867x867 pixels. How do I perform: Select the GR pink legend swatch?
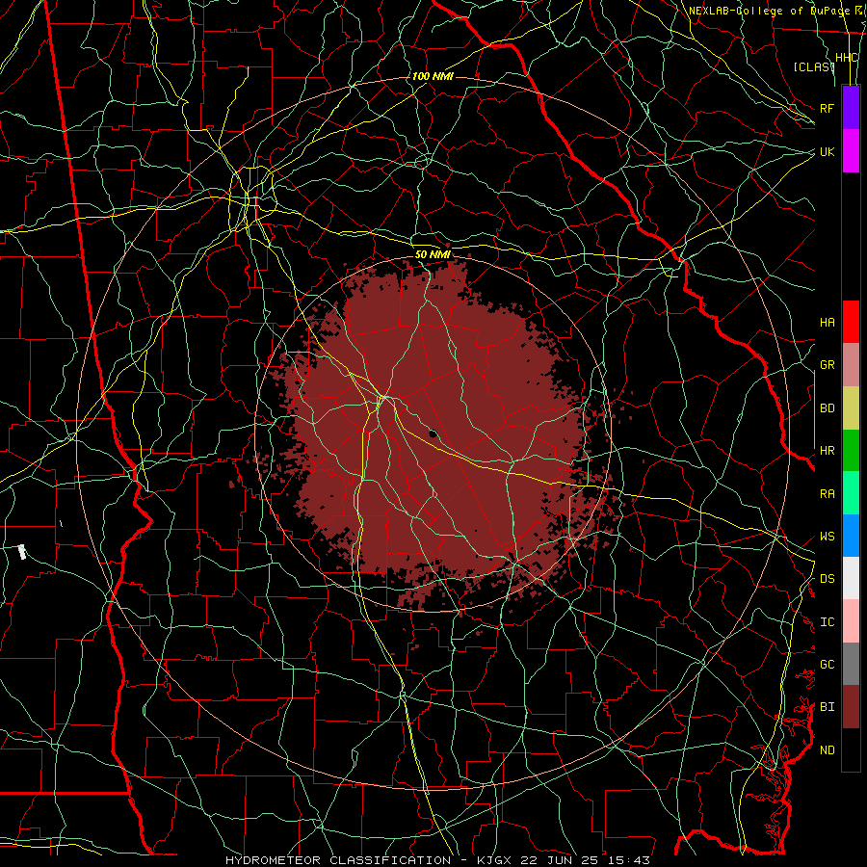point(851,365)
